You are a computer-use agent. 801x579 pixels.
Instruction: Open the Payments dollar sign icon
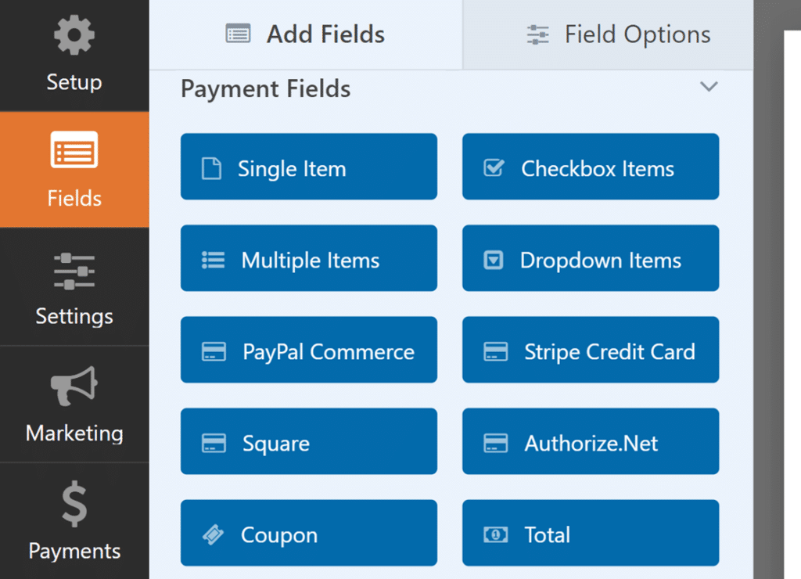[74, 505]
